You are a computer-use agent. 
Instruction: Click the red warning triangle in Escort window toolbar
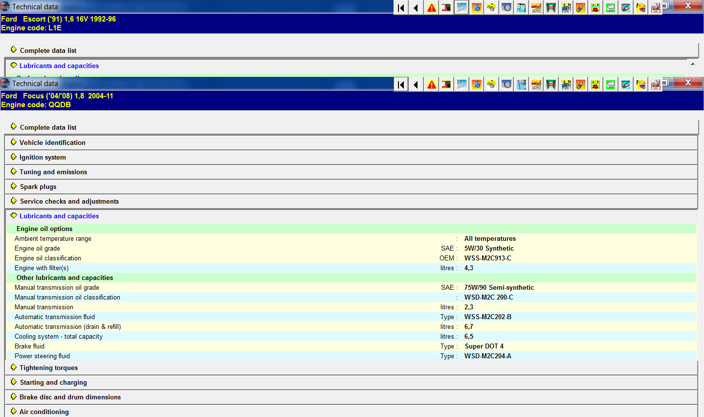tap(431, 8)
